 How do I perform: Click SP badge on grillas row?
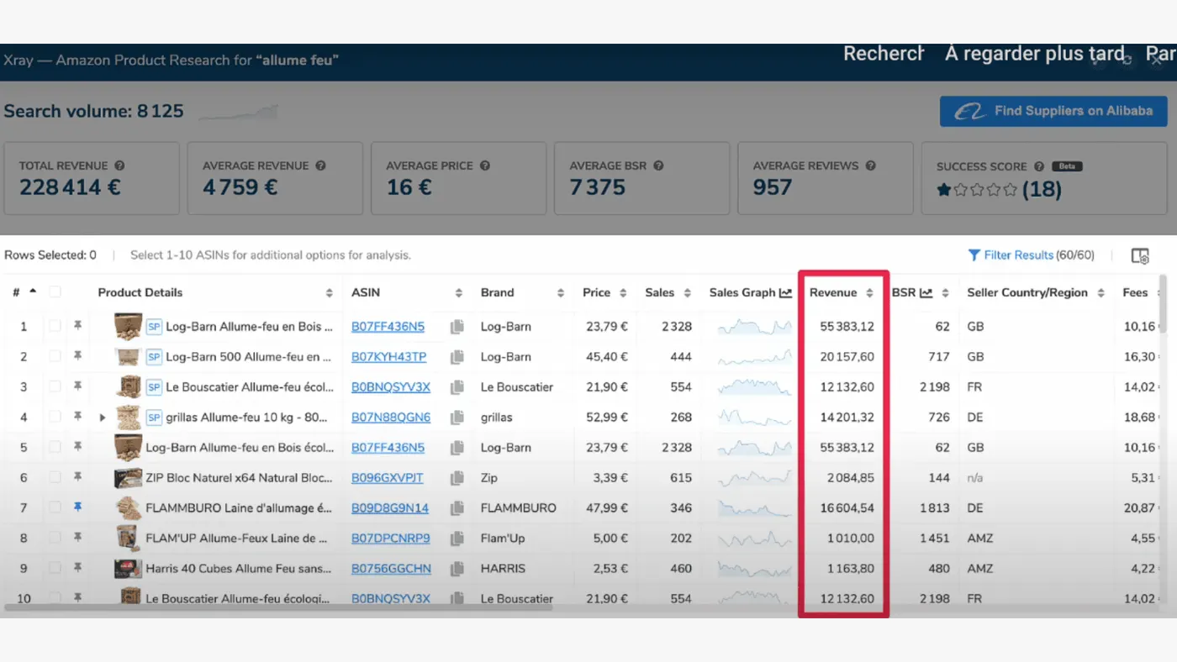coord(154,418)
